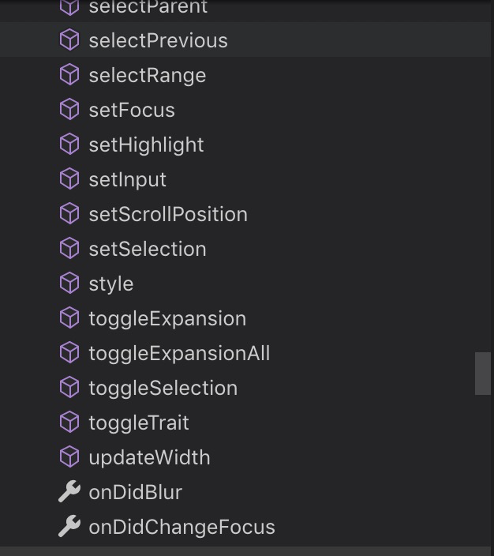Click the cube icon beside toggleTrait
Viewport: 494px width, 556px height.
pos(69,423)
